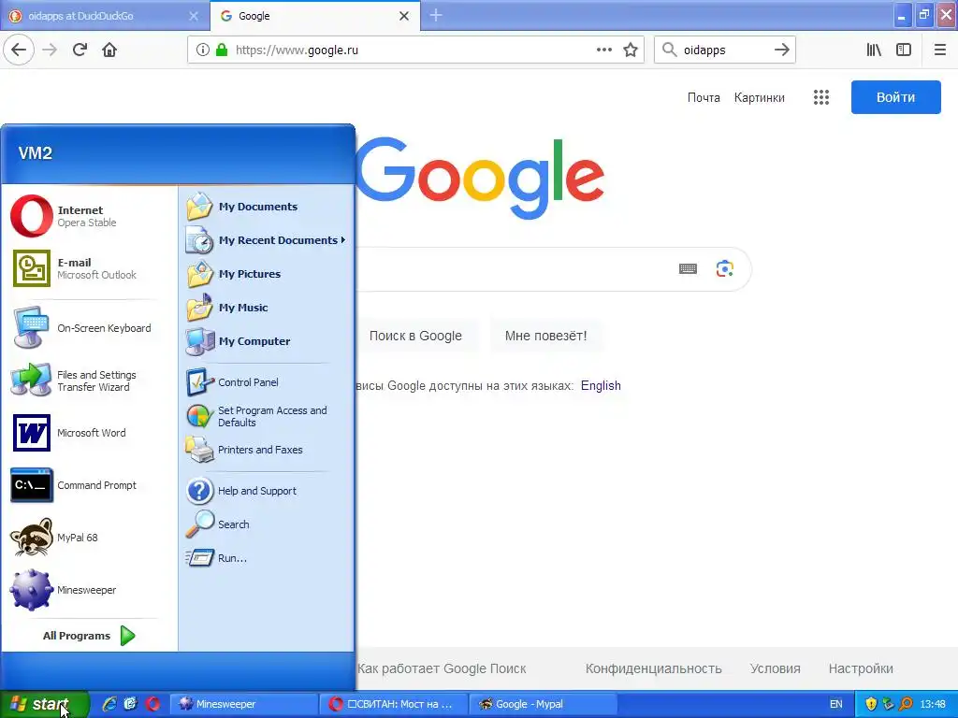Screen dimensions: 958x718
Task: Open My Computer
Action: pyautogui.click(x=267, y=340)
